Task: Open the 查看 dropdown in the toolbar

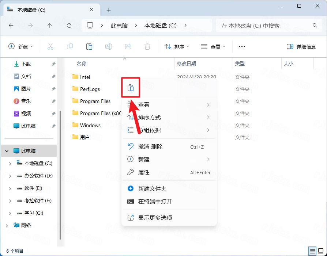Action: pos(213,46)
